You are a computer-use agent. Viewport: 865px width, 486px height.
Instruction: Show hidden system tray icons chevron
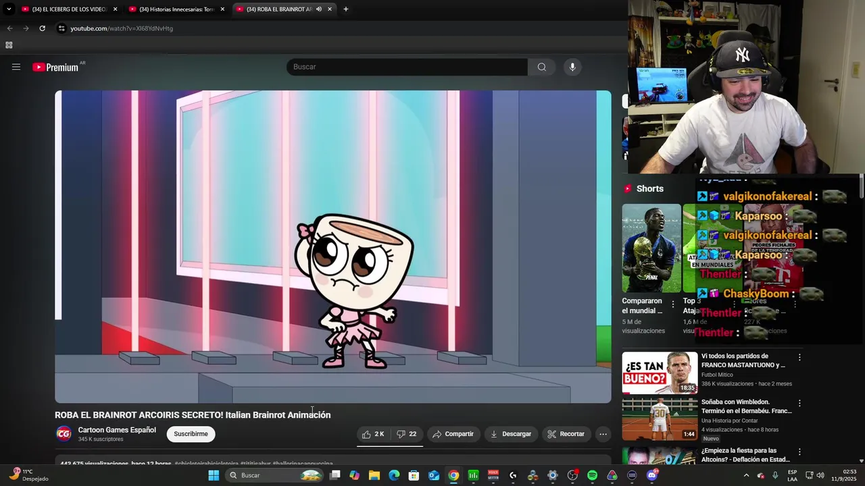click(746, 475)
